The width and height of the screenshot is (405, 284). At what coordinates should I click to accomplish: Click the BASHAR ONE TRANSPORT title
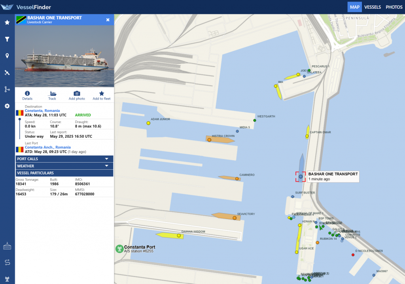click(x=55, y=17)
